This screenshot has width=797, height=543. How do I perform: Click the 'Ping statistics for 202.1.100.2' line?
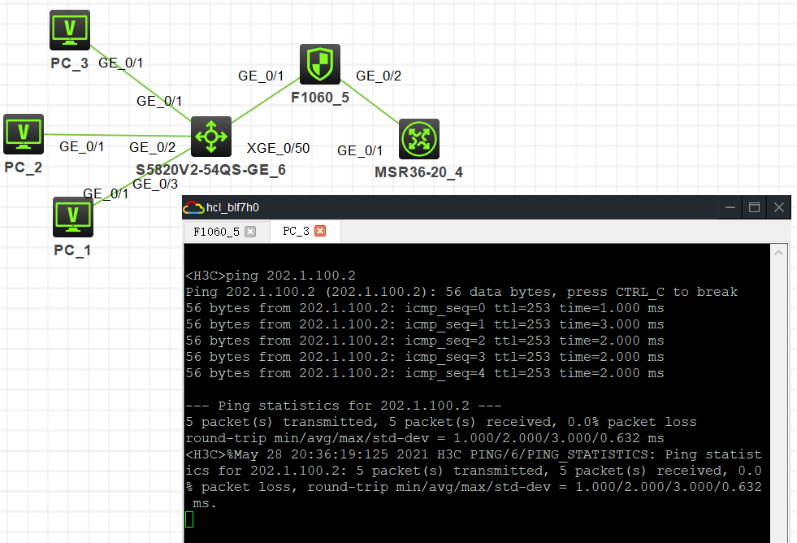[344, 406]
